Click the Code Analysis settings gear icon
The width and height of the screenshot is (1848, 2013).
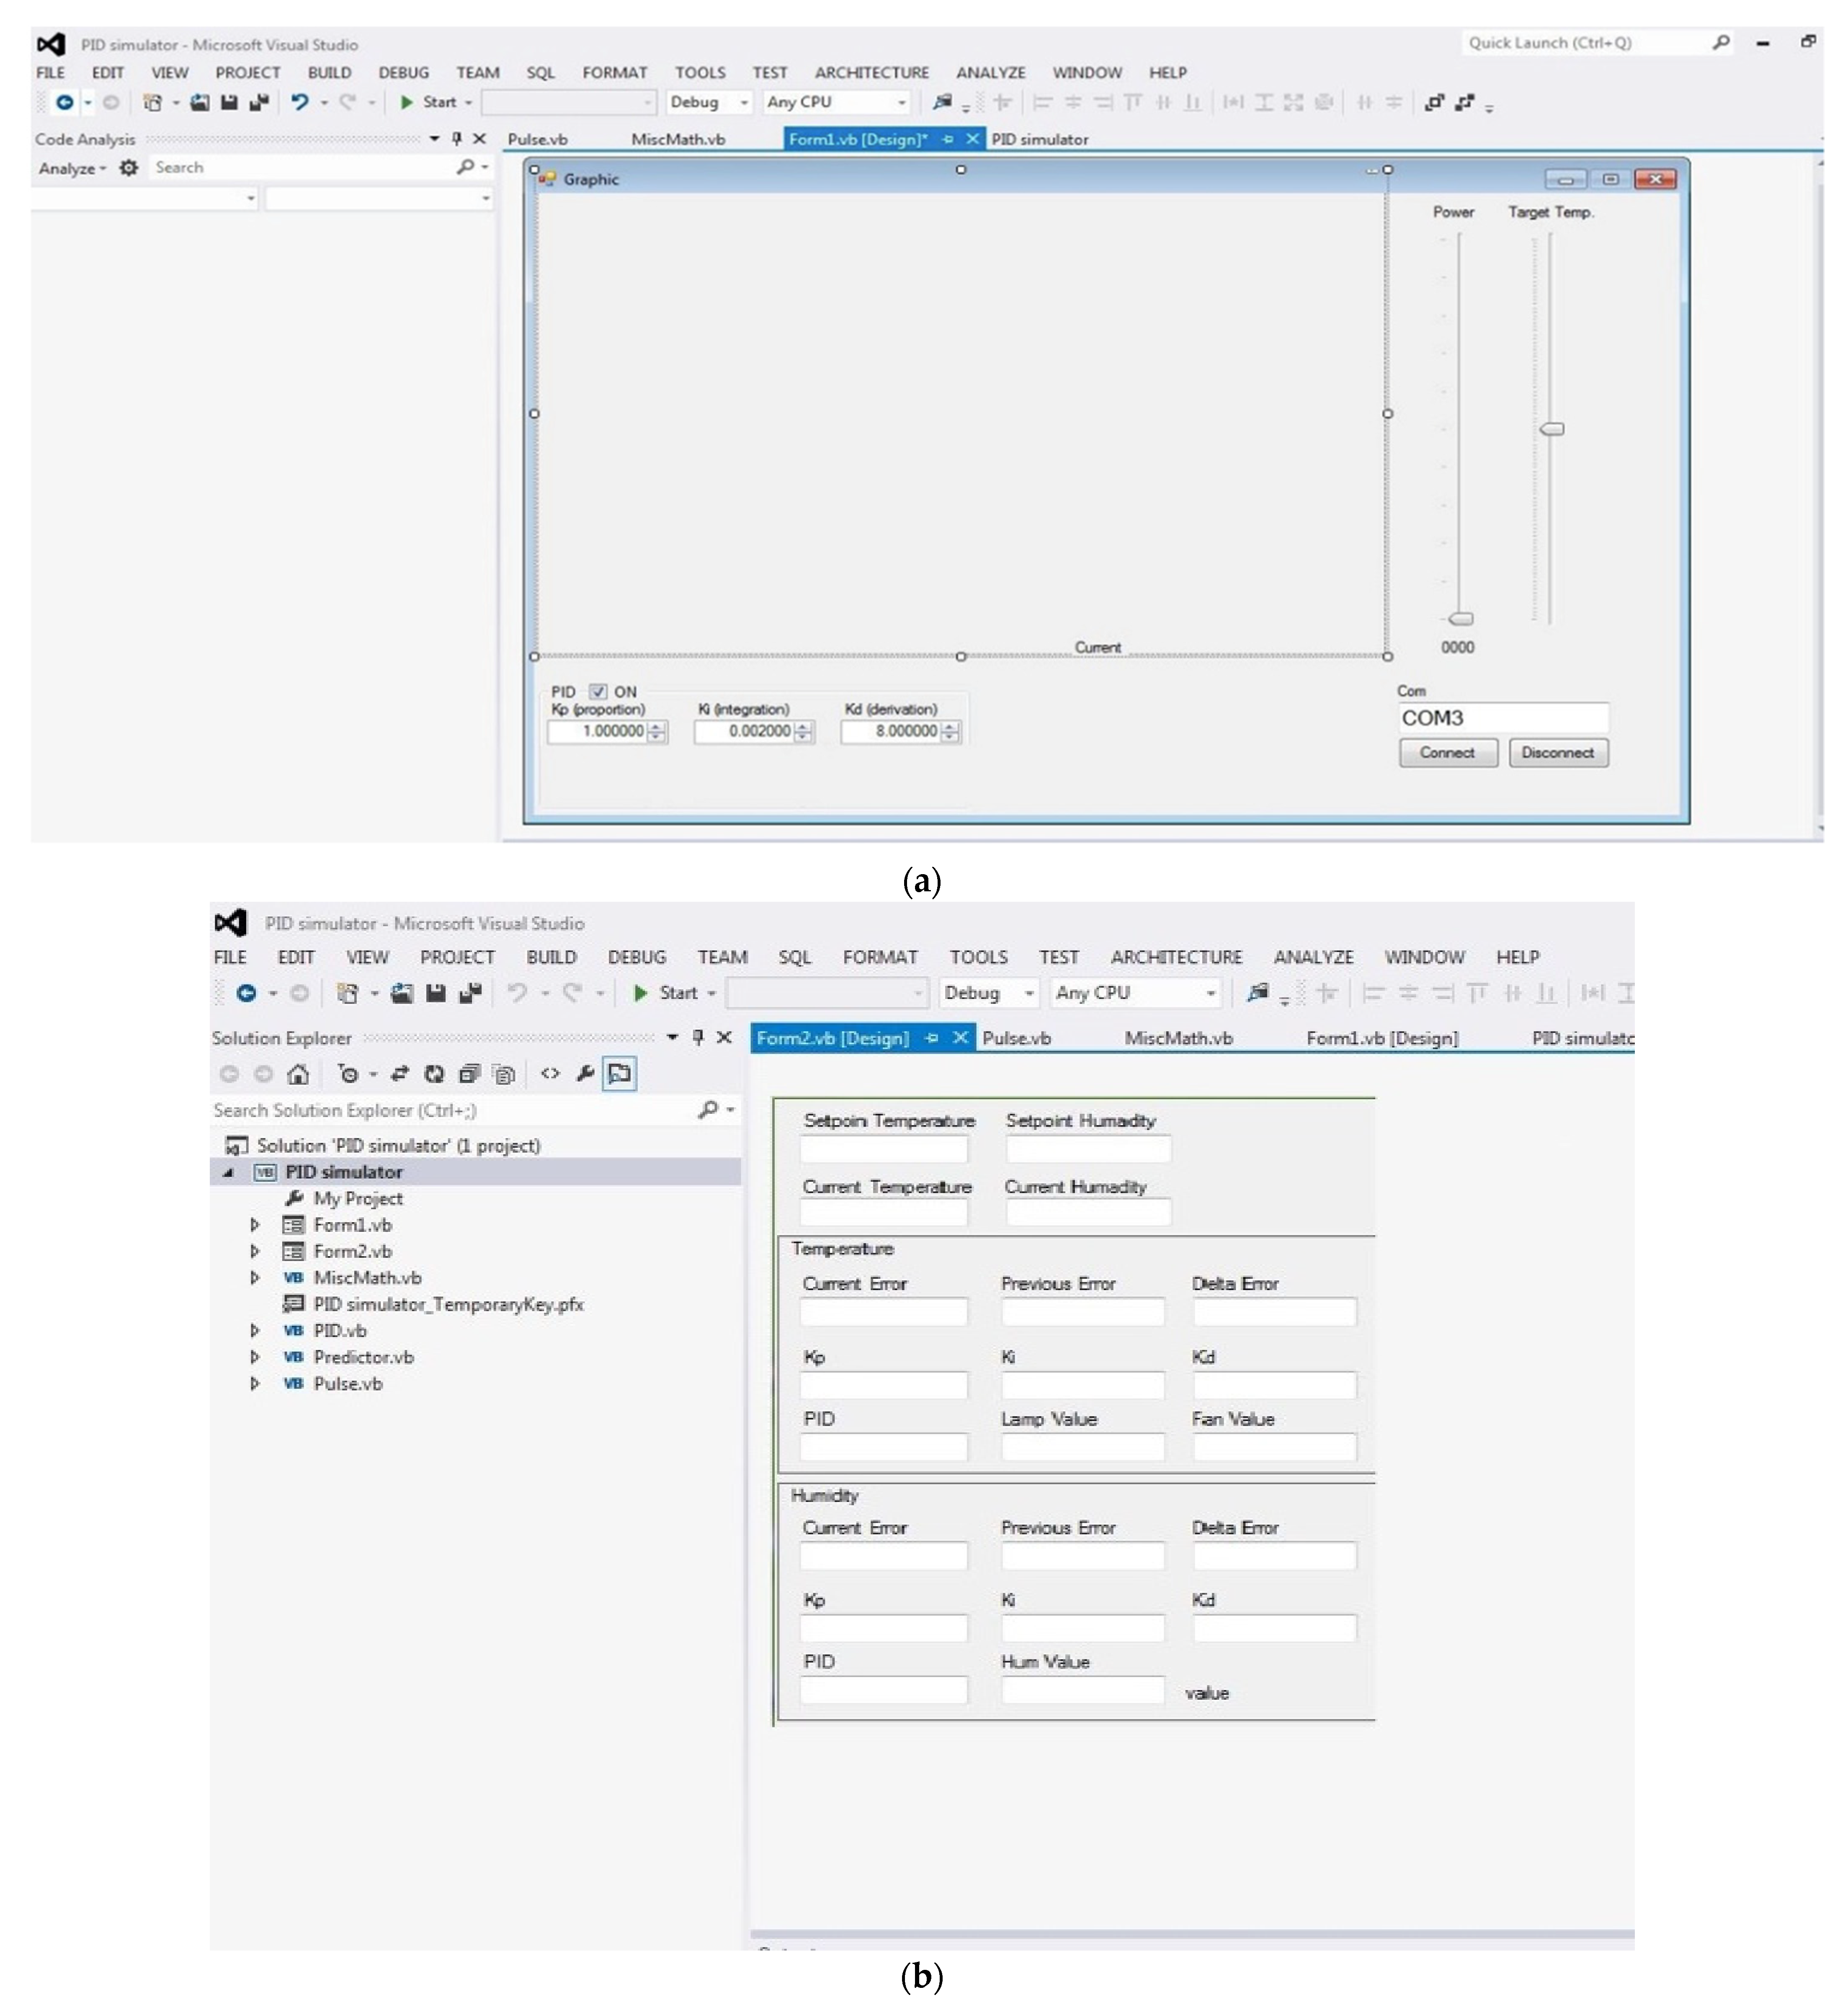[128, 168]
